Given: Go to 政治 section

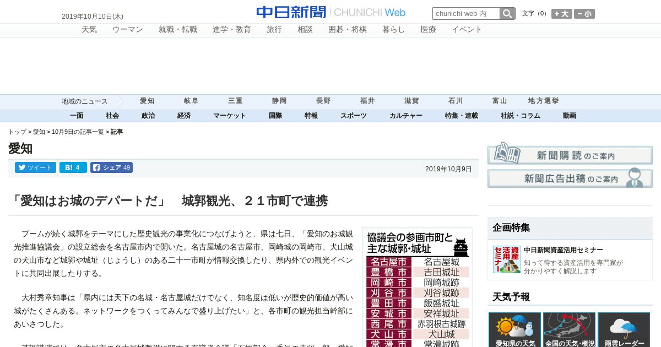Looking at the screenshot, I should 148,116.
